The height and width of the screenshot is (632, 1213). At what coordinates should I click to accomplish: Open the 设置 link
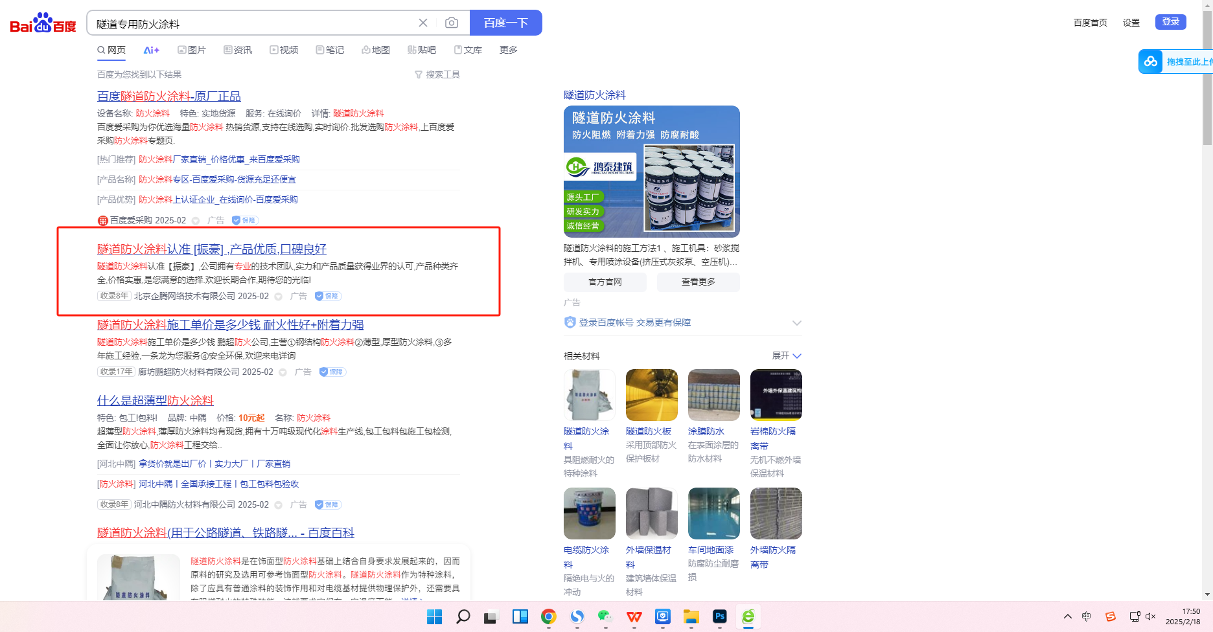tap(1131, 23)
